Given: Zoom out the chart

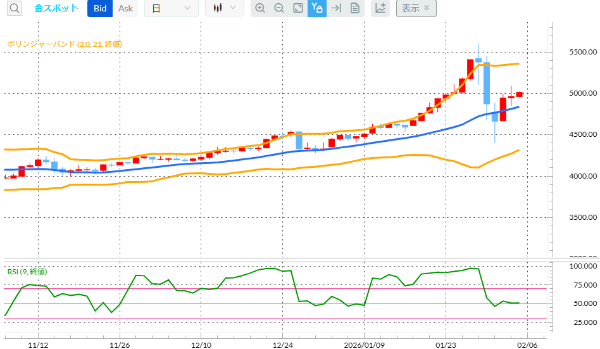Looking at the screenshot, I should [279, 8].
